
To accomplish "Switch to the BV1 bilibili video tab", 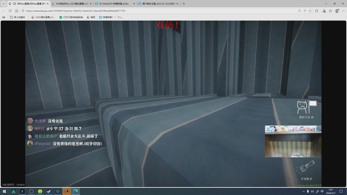I will 115,3.
